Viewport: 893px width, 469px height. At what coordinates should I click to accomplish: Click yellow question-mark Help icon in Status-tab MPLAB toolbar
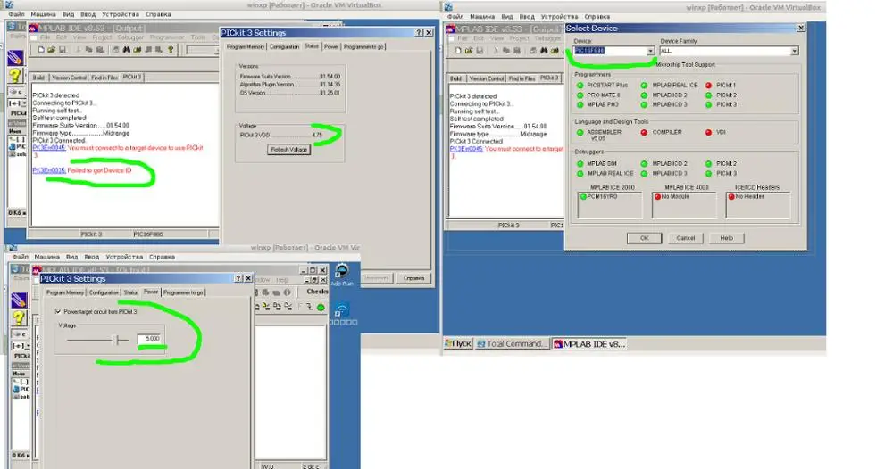(x=171, y=50)
